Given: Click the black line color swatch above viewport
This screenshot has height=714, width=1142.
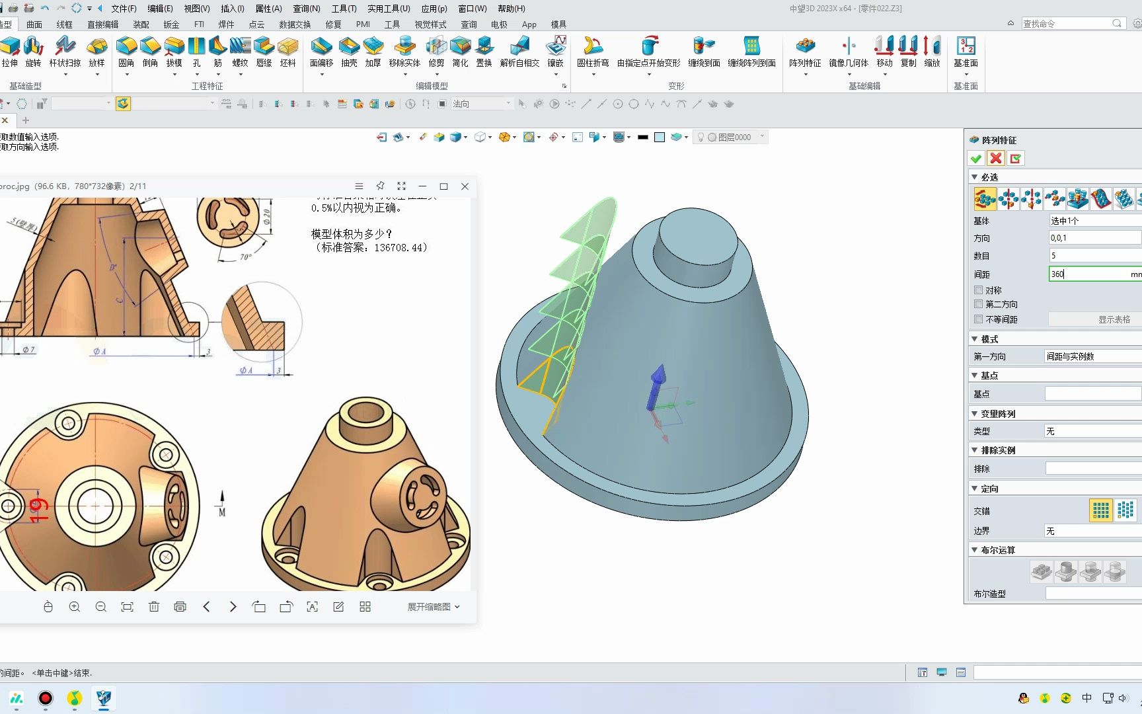Looking at the screenshot, I should tap(642, 137).
